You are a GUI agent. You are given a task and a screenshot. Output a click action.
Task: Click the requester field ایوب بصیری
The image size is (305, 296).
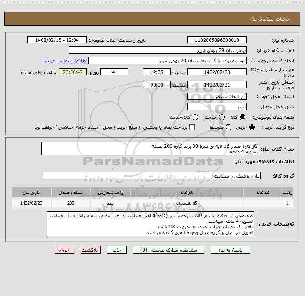168,60
